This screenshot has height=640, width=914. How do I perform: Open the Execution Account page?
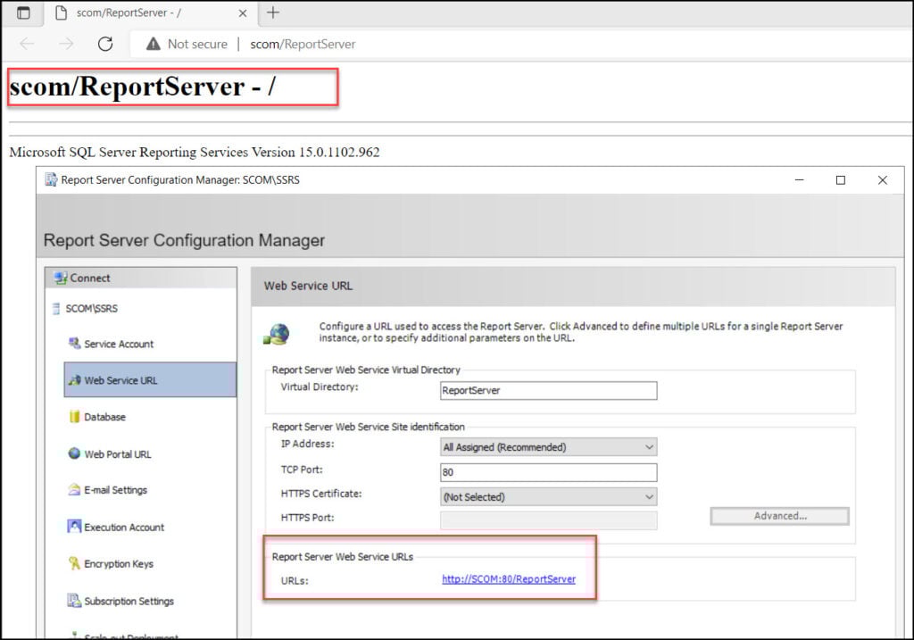[x=124, y=527]
